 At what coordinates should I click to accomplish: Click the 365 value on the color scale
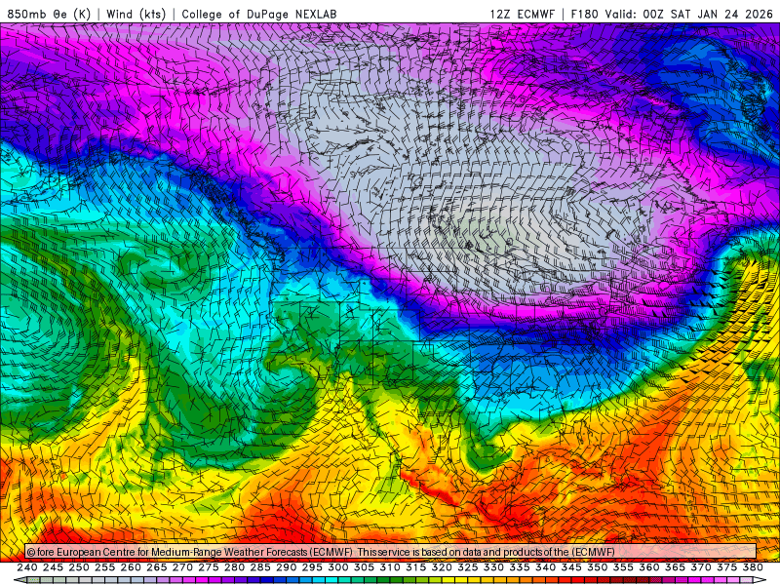(x=675, y=567)
